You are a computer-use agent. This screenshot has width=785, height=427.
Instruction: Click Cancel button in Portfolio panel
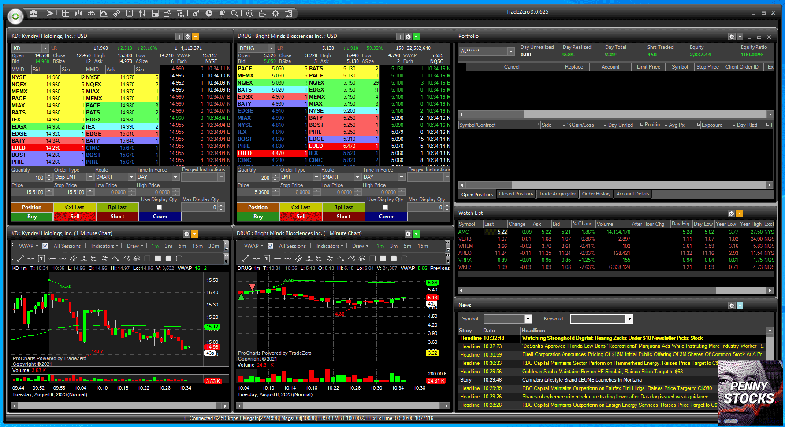click(x=512, y=67)
